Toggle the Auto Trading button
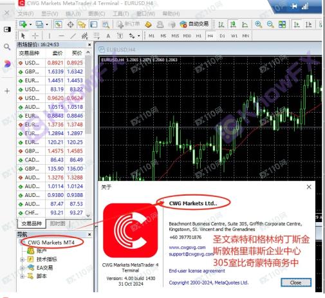325x298 pixels. coord(194,24)
